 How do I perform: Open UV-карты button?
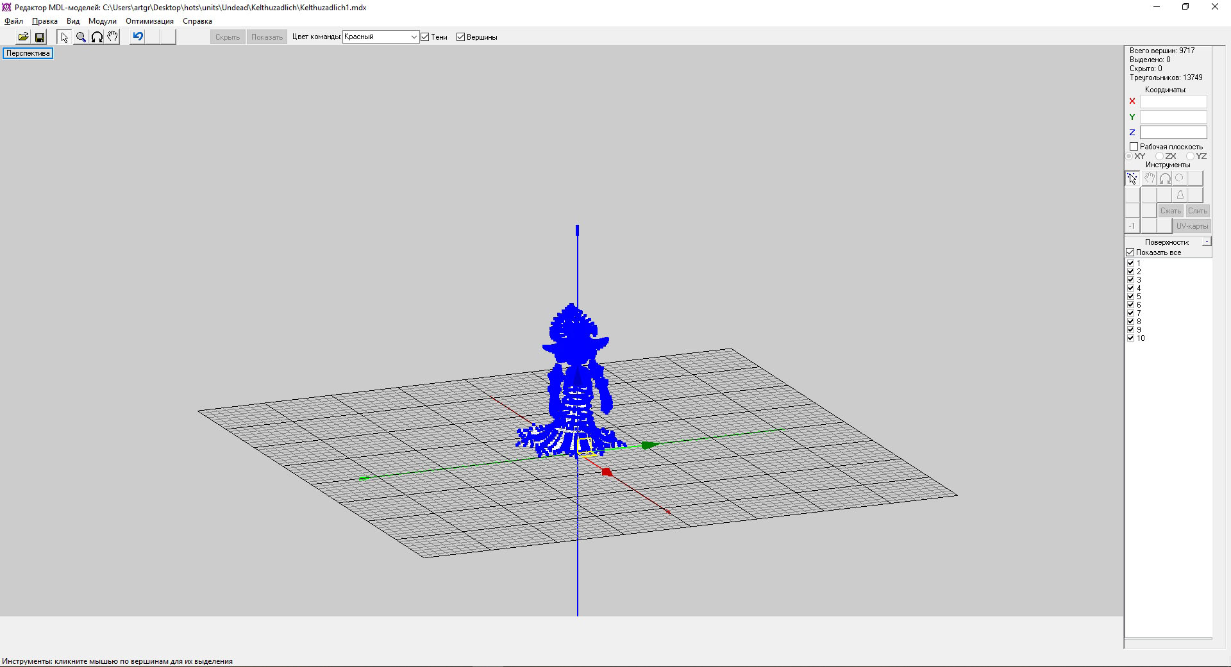(1192, 226)
